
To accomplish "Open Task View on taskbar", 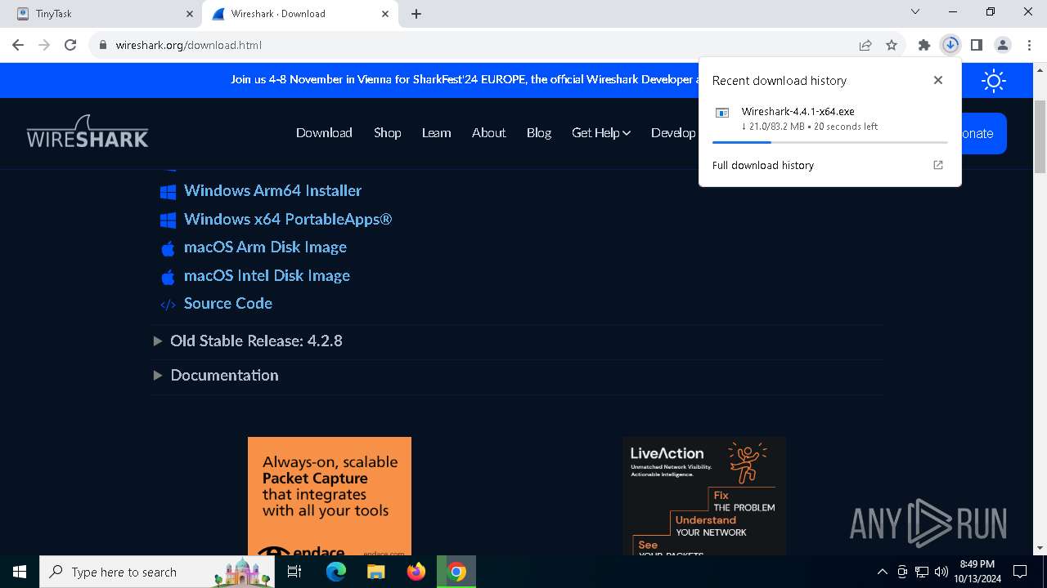I will pyautogui.click(x=295, y=572).
